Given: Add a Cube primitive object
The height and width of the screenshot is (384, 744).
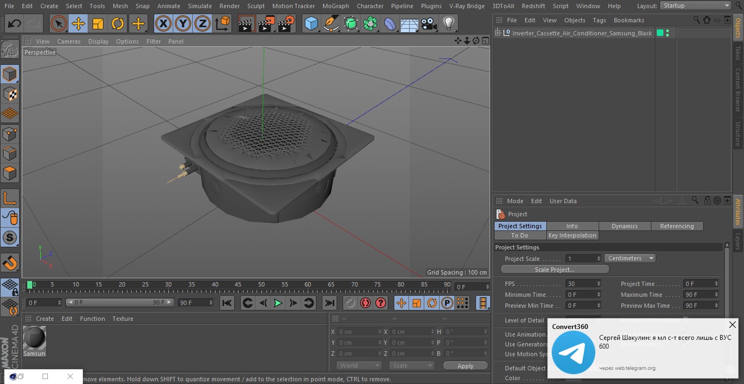Looking at the screenshot, I should pyautogui.click(x=311, y=24).
